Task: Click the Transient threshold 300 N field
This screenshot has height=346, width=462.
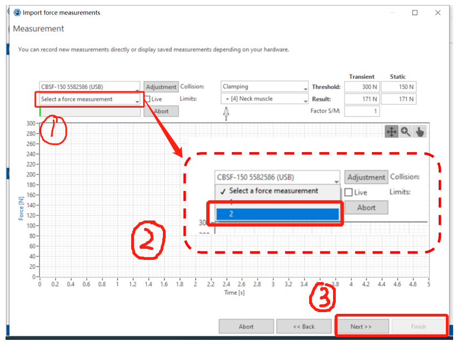Action: (361, 87)
